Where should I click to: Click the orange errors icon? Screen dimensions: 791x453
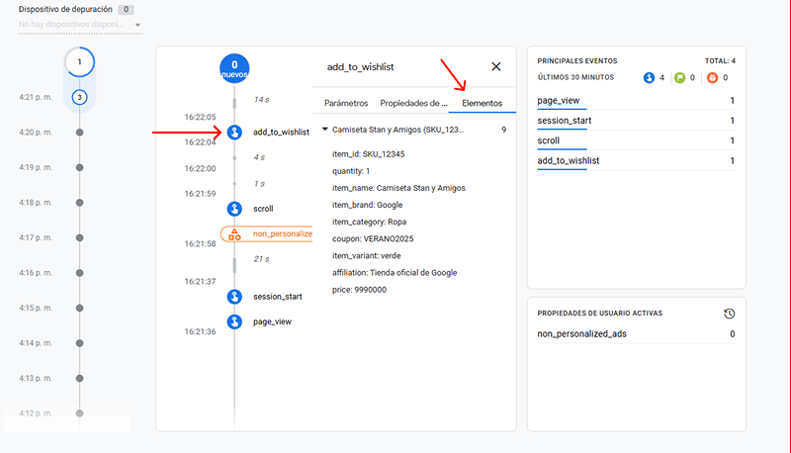point(712,78)
